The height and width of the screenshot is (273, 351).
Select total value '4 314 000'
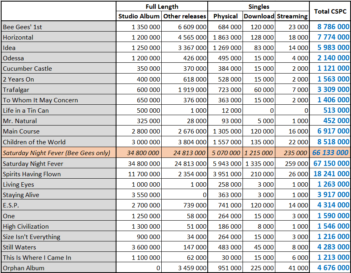coord(333,205)
